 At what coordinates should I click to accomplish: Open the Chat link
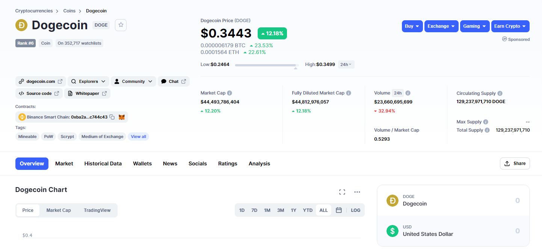(x=174, y=81)
